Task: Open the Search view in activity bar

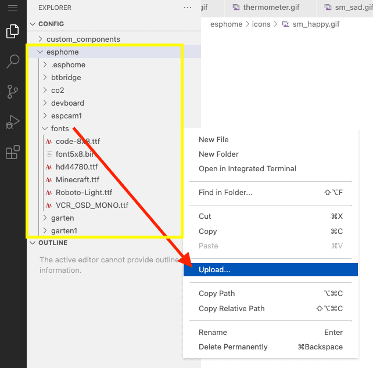Action: click(12, 62)
